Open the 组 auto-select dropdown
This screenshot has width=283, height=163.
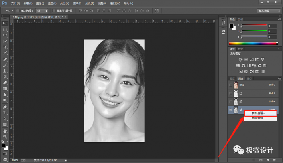(x=41, y=11)
